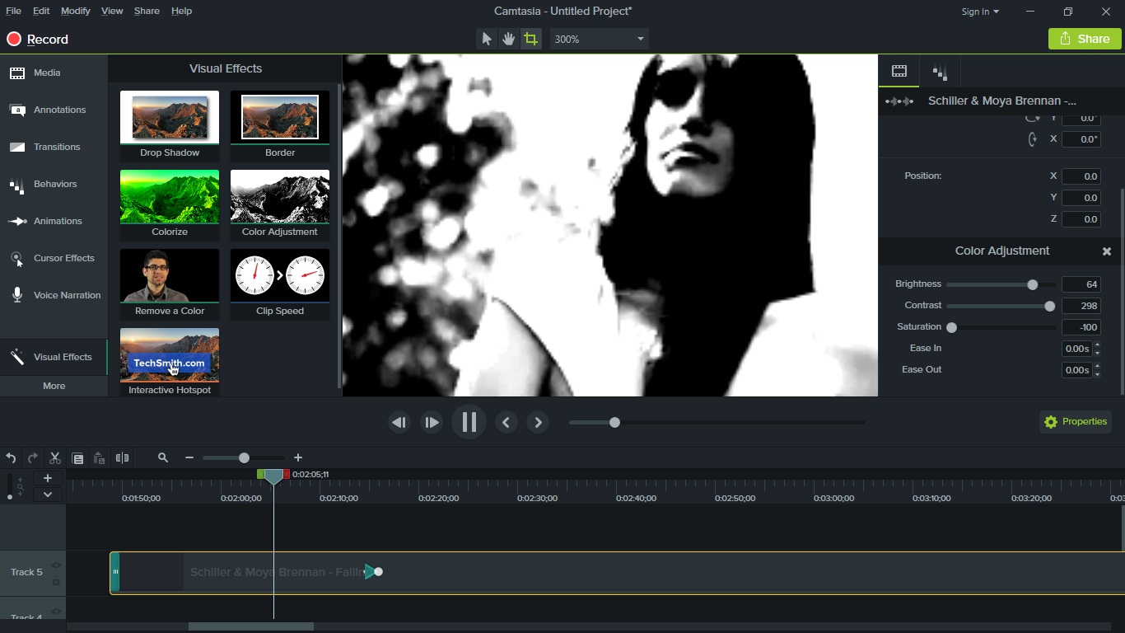Edit the Brightness value field 64

[x=1081, y=284]
